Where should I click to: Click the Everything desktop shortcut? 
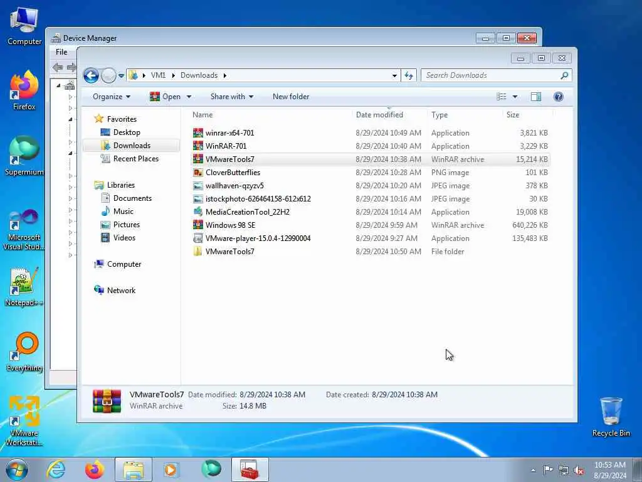click(24, 352)
